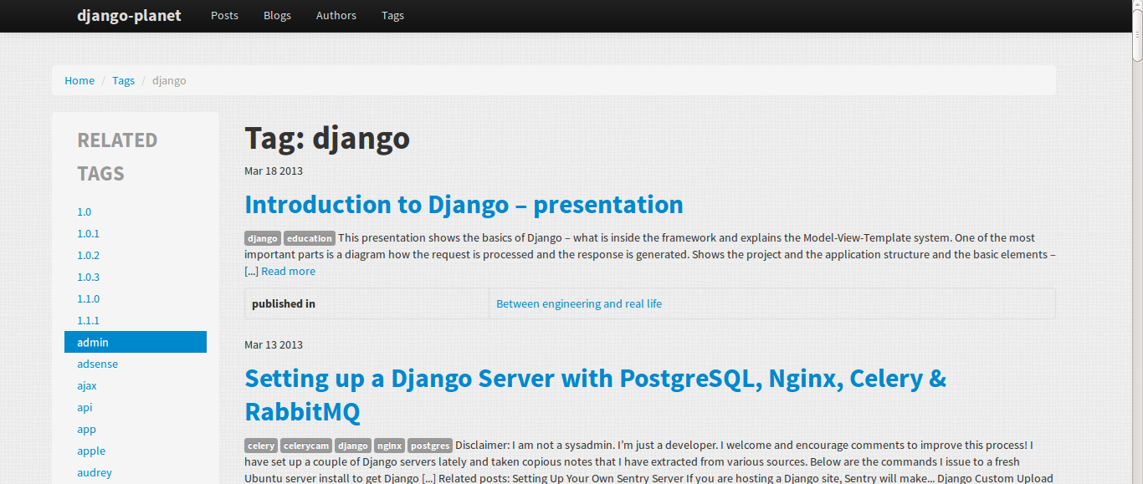Click the education tag badge
Viewport: 1143px width, 484px height.
tap(310, 238)
